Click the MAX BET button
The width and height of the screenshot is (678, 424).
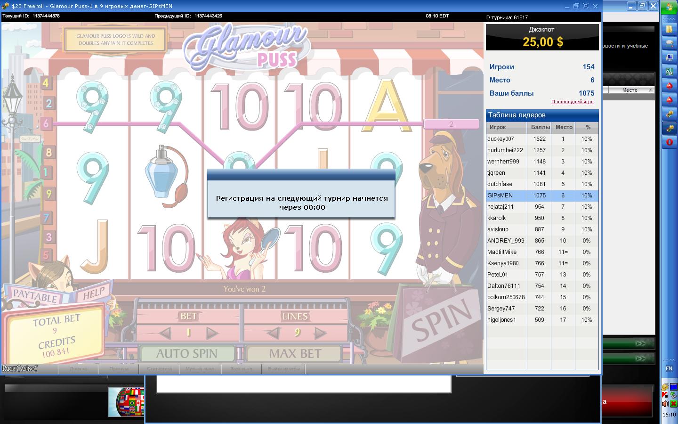click(295, 353)
